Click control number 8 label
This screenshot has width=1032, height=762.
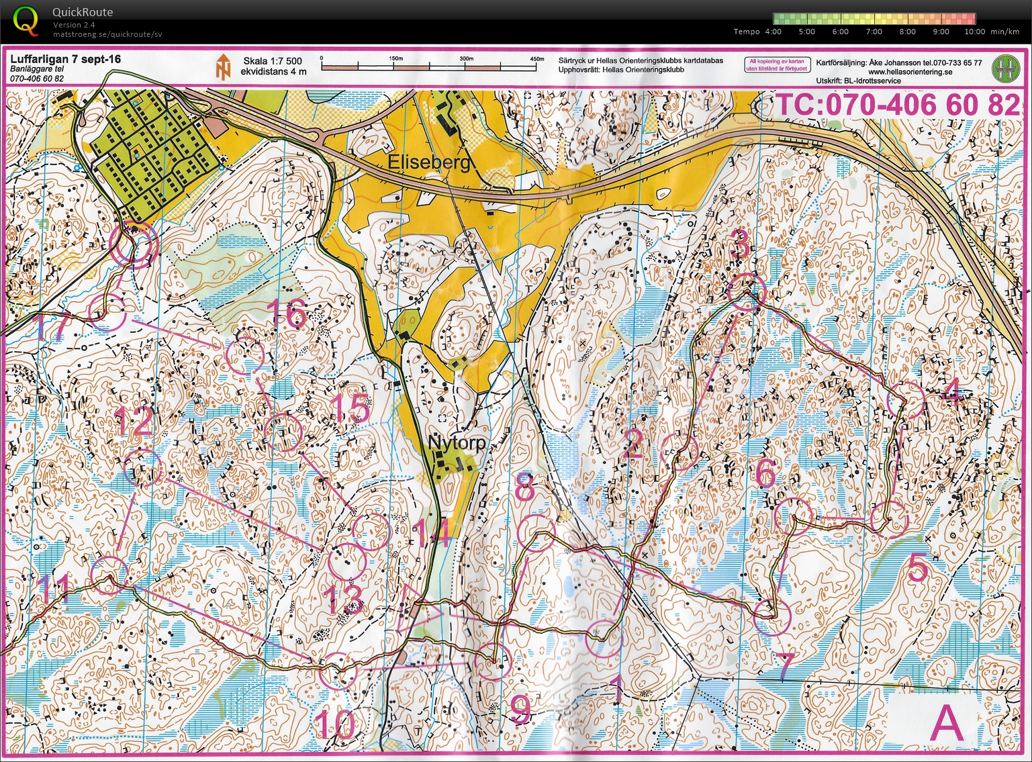click(526, 488)
